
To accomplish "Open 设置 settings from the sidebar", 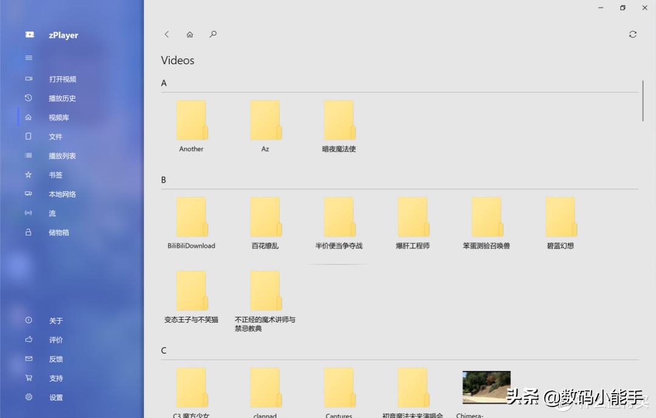I will click(x=55, y=397).
